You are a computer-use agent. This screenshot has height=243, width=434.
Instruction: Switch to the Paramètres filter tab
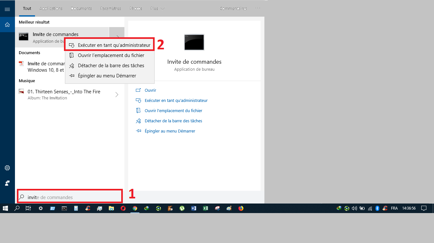(x=110, y=9)
